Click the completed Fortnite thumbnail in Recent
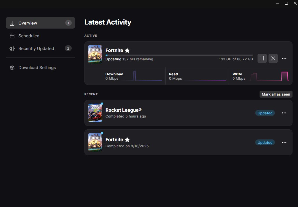 (95, 142)
